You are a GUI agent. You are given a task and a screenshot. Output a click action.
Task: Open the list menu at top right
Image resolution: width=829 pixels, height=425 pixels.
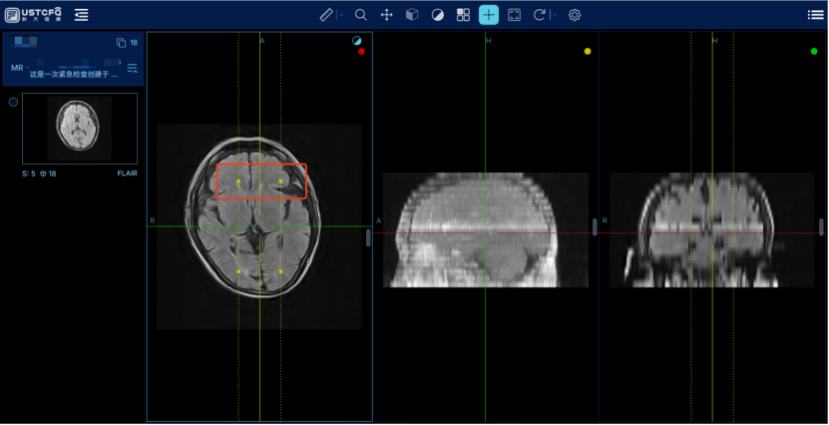click(x=815, y=15)
